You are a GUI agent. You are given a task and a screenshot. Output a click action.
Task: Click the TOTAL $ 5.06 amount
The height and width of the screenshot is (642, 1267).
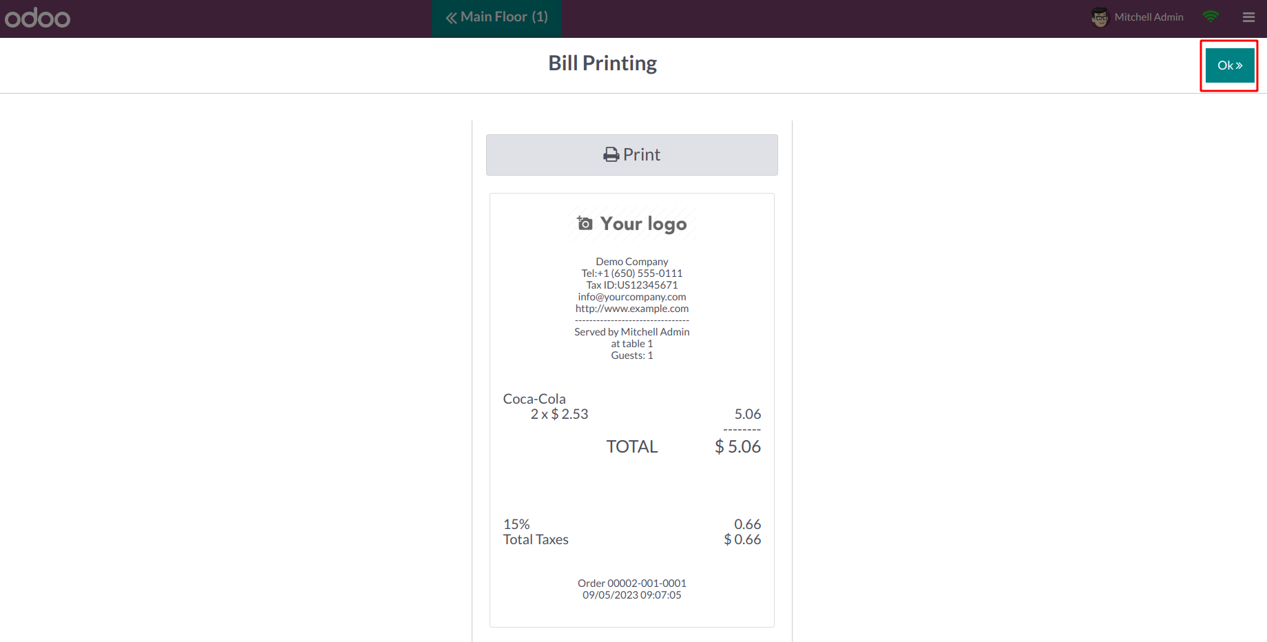(737, 446)
